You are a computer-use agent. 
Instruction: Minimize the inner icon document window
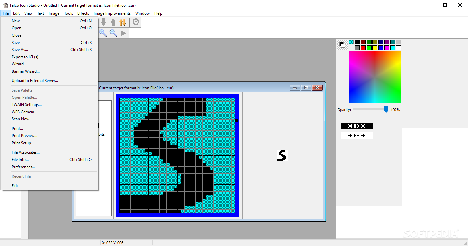(295, 88)
